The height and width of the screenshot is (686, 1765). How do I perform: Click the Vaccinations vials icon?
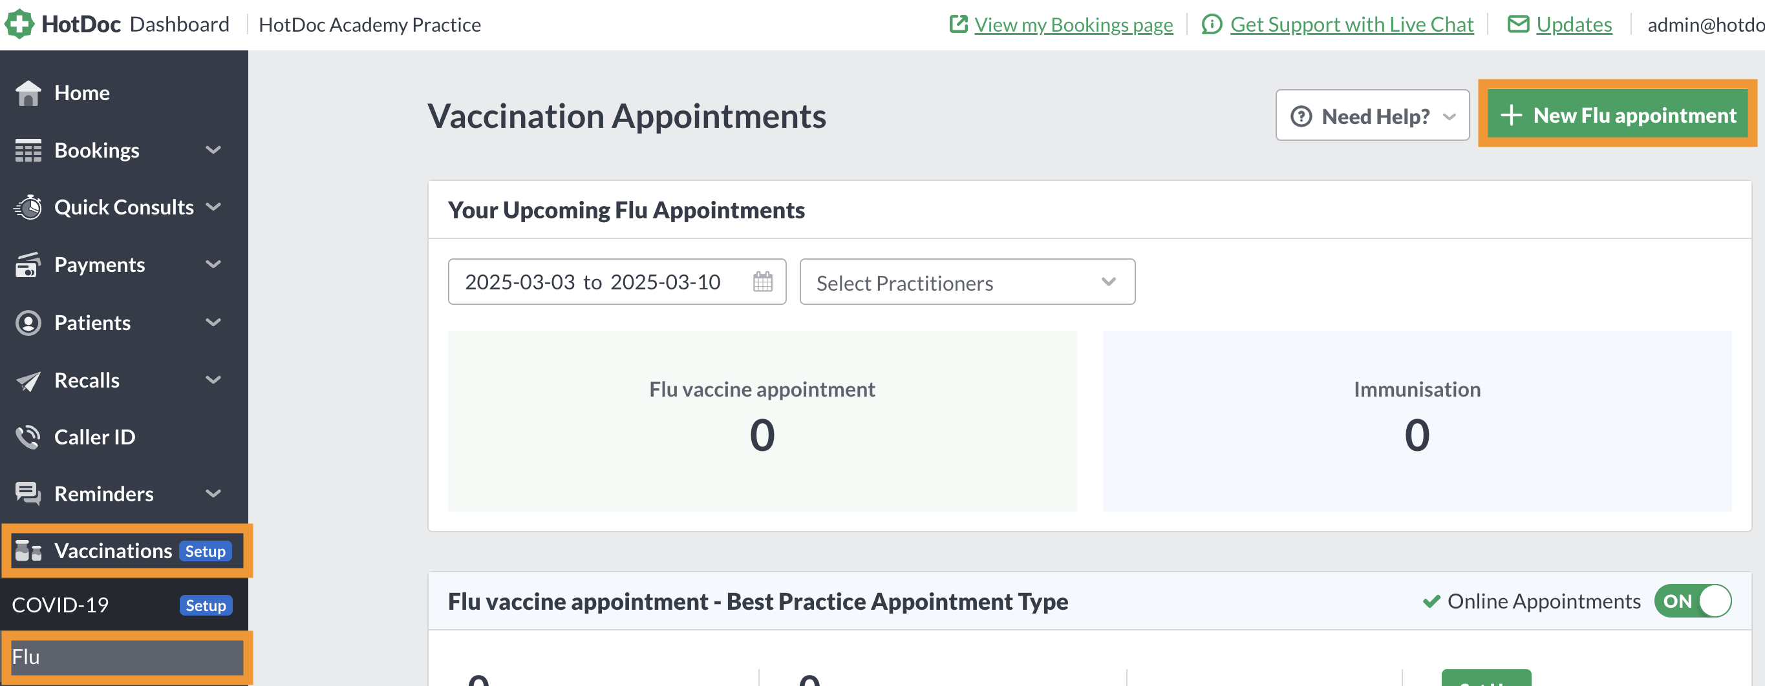[x=28, y=551]
